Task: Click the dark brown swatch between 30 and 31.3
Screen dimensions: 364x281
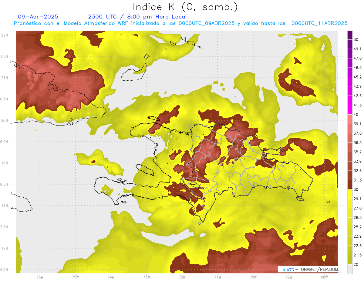Action: 350,185
